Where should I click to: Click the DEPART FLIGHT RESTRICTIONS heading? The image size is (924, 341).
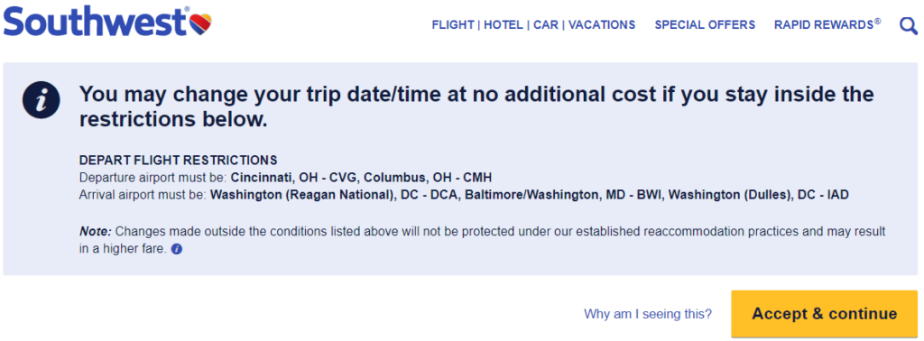[x=178, y=161]
